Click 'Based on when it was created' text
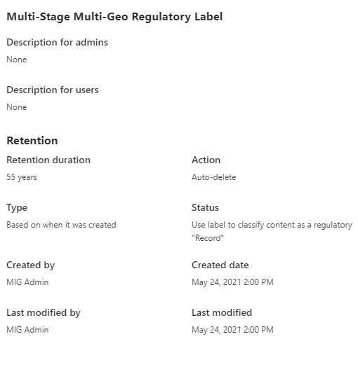Image resolution: width=358 pixels, height=367 pixels. click(61, 225)
